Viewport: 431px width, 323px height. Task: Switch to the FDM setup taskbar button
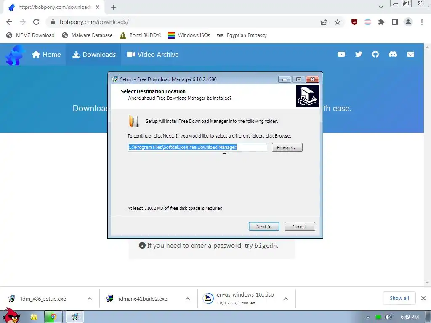click(75, 317)
